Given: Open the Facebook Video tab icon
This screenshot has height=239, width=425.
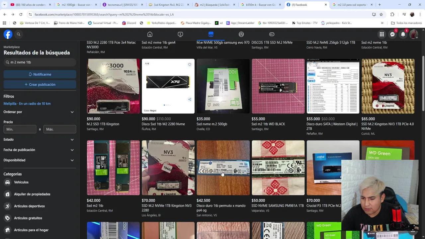Looking at the screenshot, I should (x=180, y=34).
